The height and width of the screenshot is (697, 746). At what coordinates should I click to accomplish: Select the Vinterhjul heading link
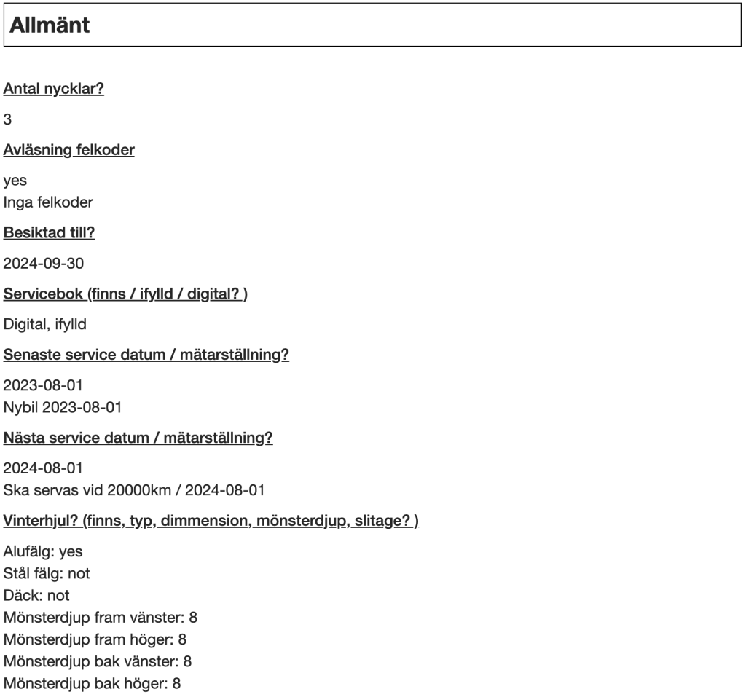pos(211,521)
